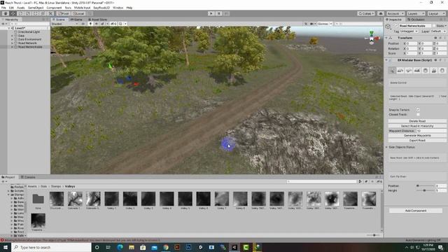Expand Gaia Environment in Hierarchy
Image resolution: width=448 pixels, height=252 pixels.
pyautogui.click(x=13, y=39)
